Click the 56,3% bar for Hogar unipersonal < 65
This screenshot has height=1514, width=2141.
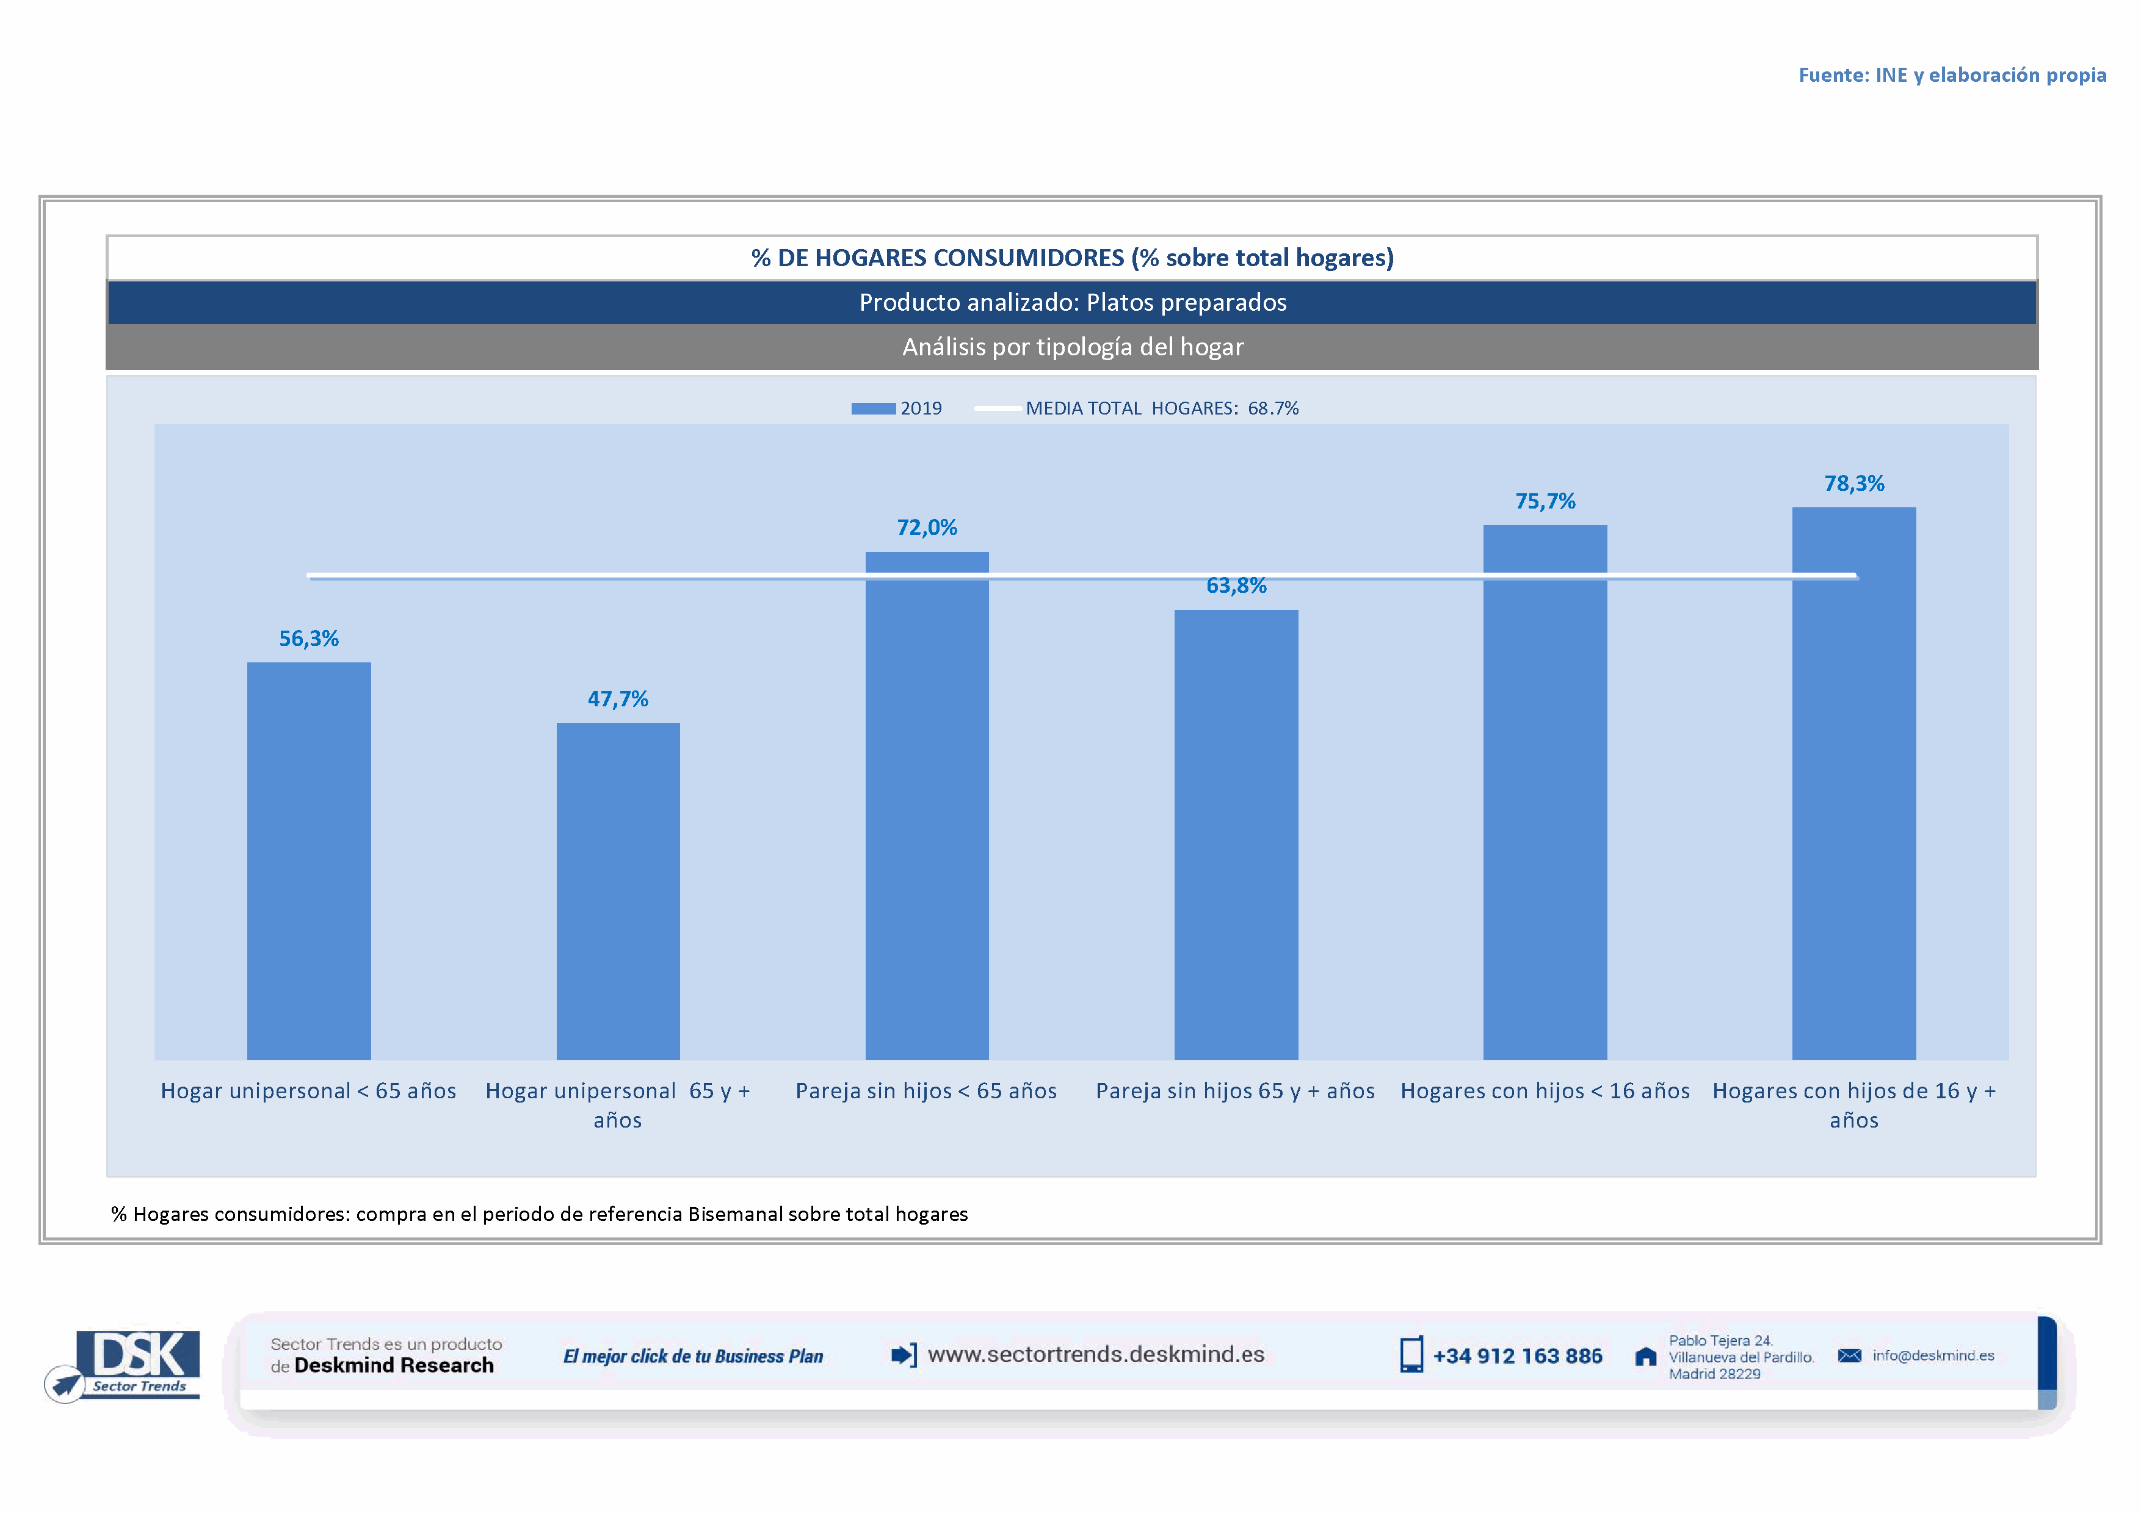point(309,861)
